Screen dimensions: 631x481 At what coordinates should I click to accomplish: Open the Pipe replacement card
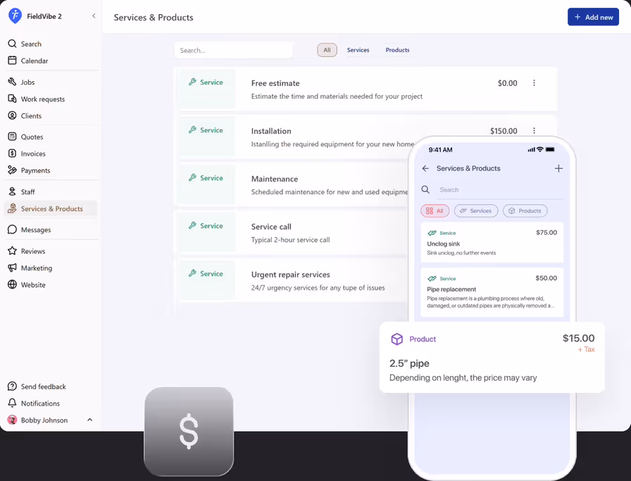click(x=492, y=292)
